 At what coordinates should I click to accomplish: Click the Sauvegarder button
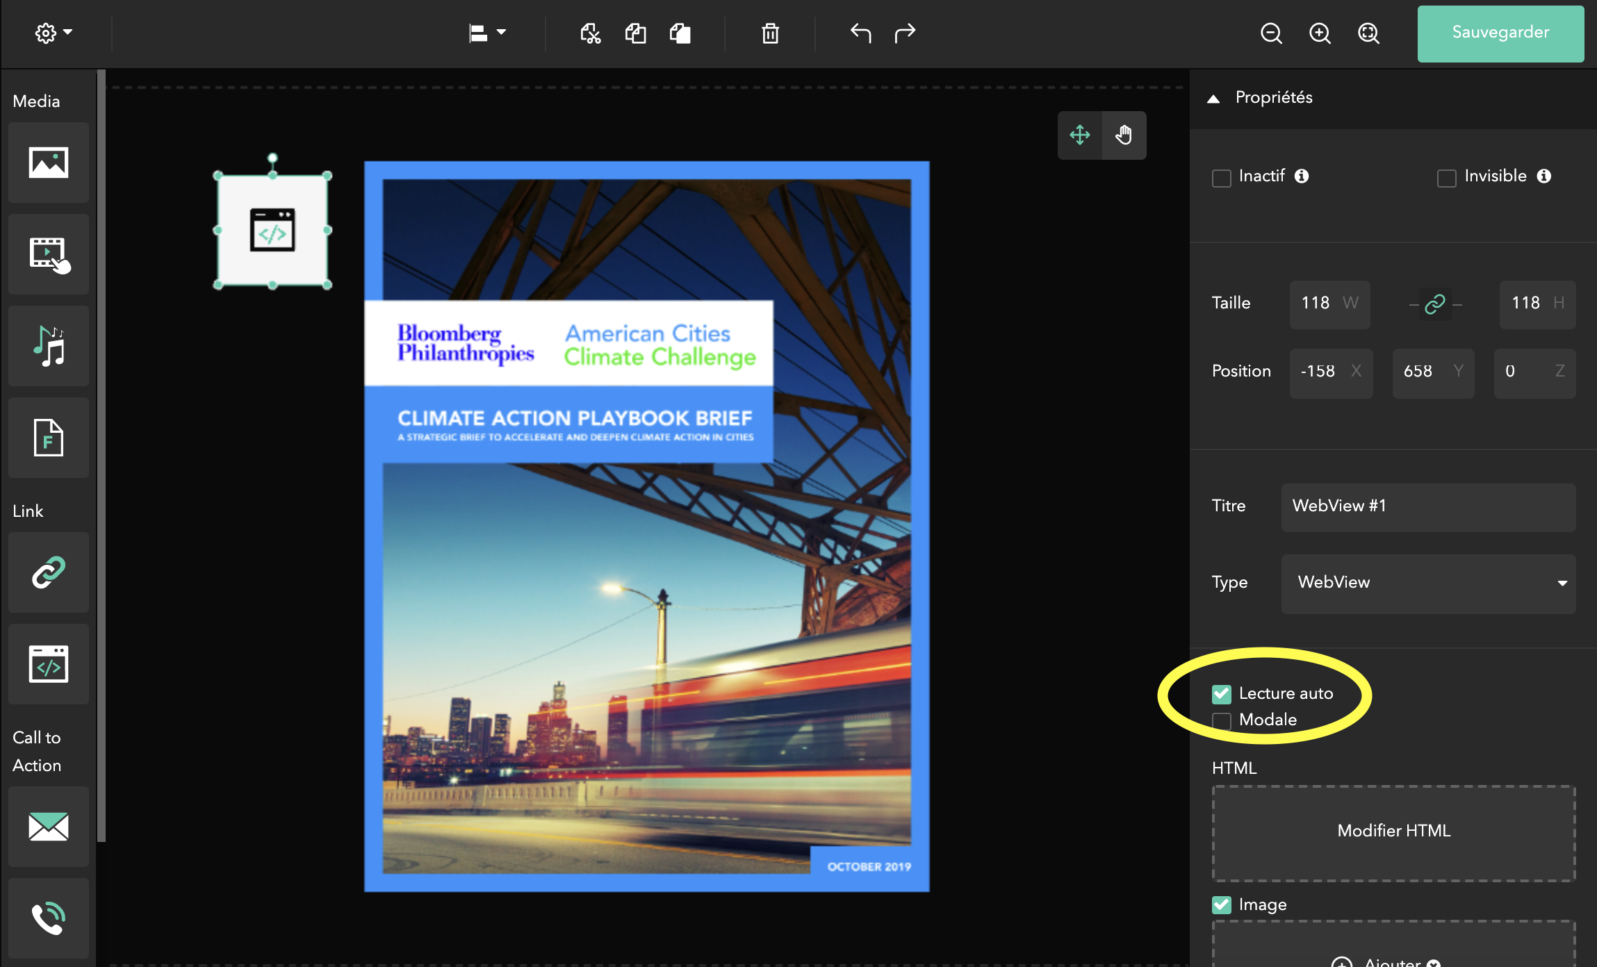coord(1500,33)
